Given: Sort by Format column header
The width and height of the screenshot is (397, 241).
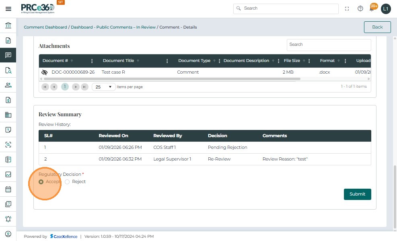Looking at the screenshot, I should click(x=327, y=61).
